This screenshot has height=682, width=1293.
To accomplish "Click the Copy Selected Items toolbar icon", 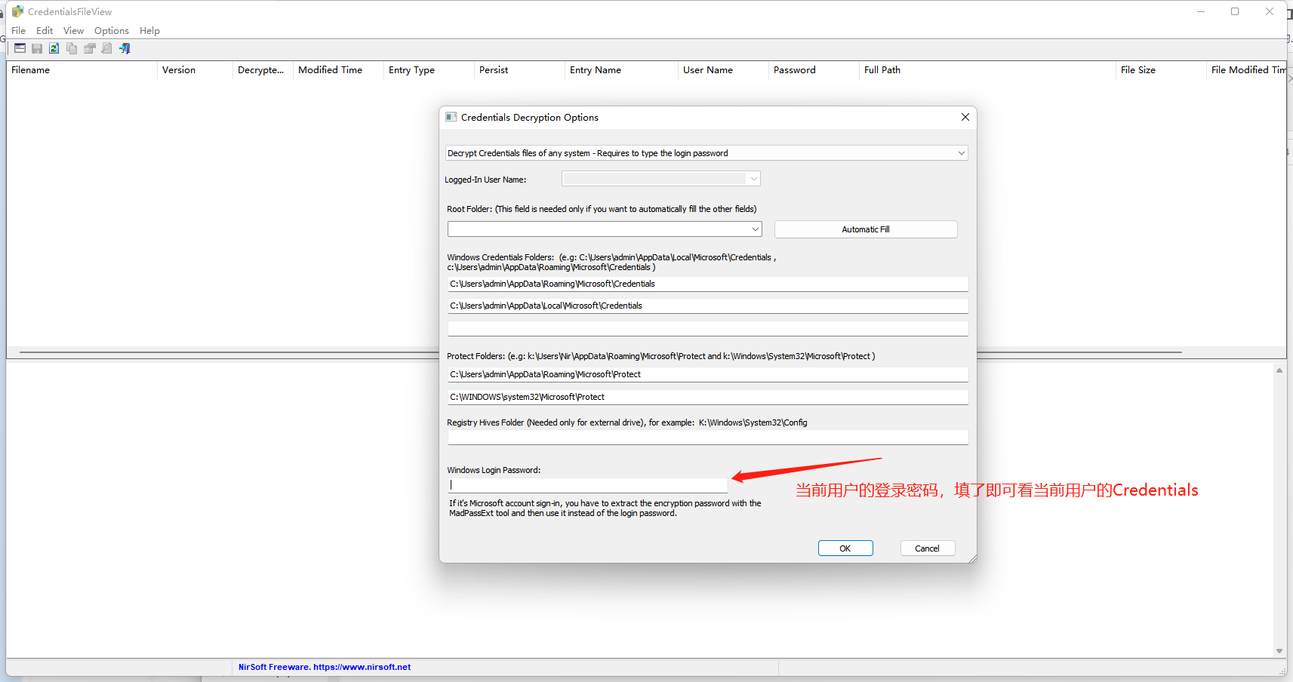I will click(x=72, y=48).
